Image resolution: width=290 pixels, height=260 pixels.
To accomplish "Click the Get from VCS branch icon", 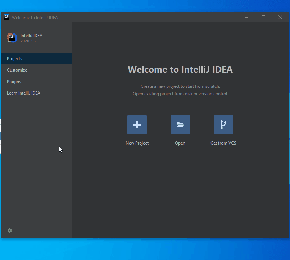I will (x=223, y=125).
